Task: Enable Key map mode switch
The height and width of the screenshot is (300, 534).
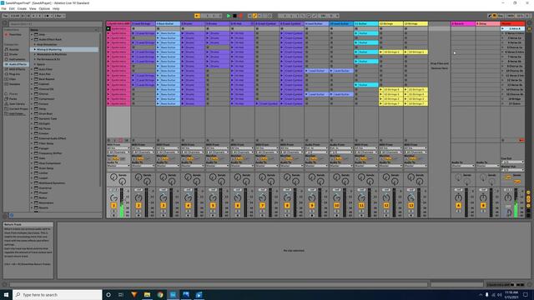Action: [501, 16]
